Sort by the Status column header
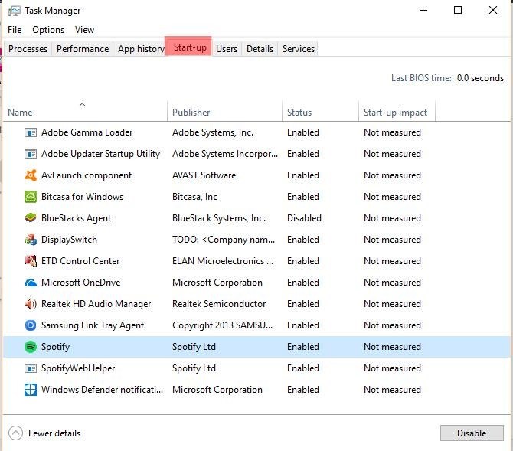 point(320,111)
